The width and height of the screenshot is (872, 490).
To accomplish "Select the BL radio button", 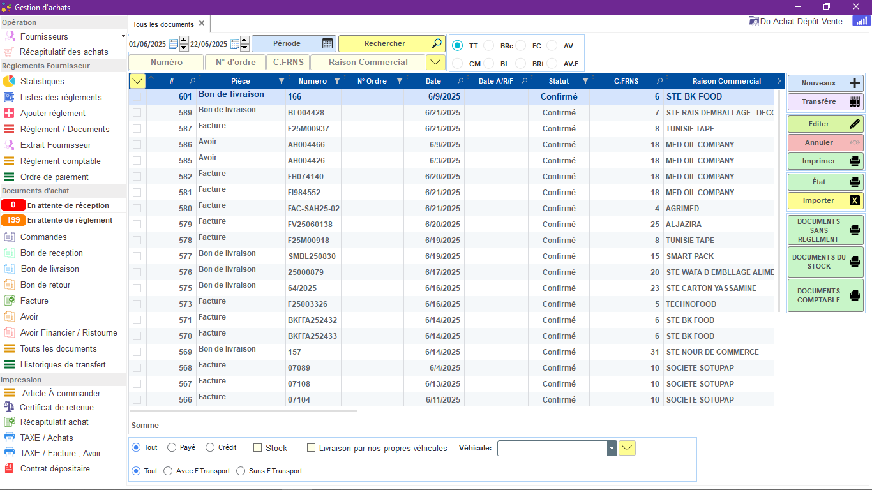I will [489, 64].
